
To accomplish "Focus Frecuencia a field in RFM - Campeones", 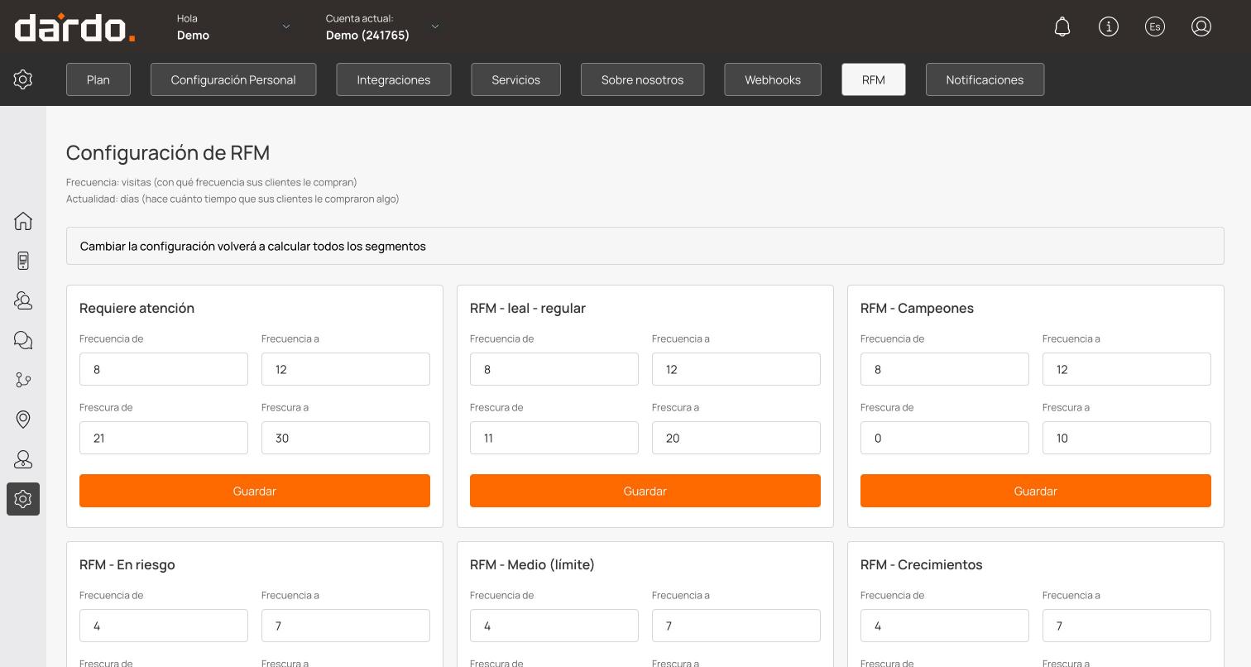I will [1127, 369].
